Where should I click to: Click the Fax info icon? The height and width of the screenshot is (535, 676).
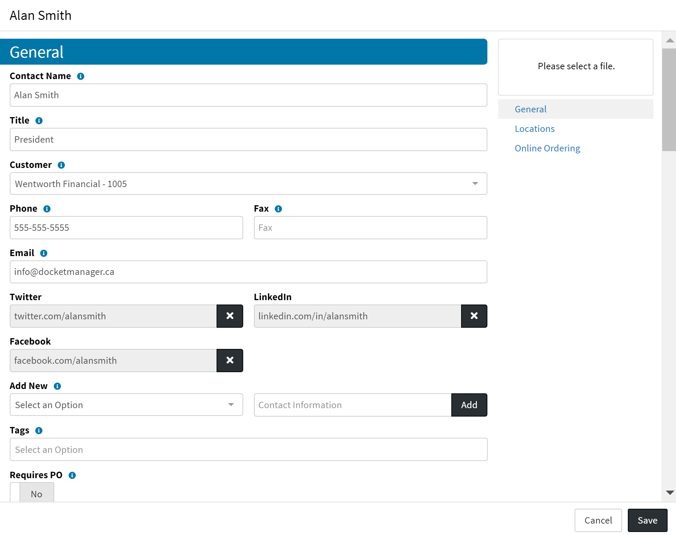[278, 209]
